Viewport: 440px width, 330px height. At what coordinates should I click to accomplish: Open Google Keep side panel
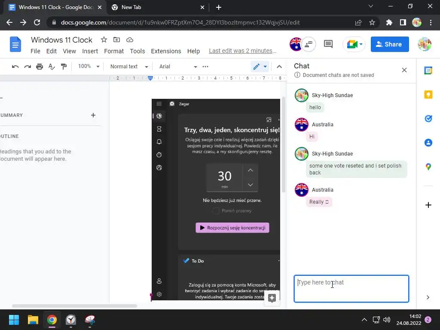coord(428,95)
